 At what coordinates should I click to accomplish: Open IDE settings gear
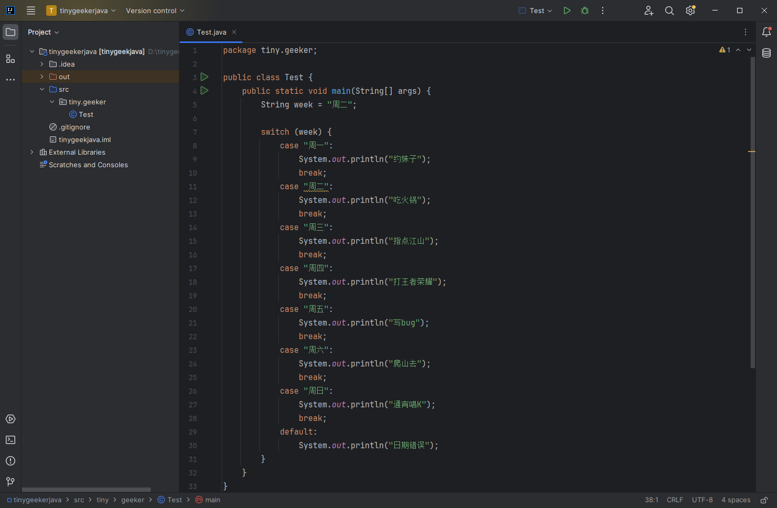(x=690, y=10)
